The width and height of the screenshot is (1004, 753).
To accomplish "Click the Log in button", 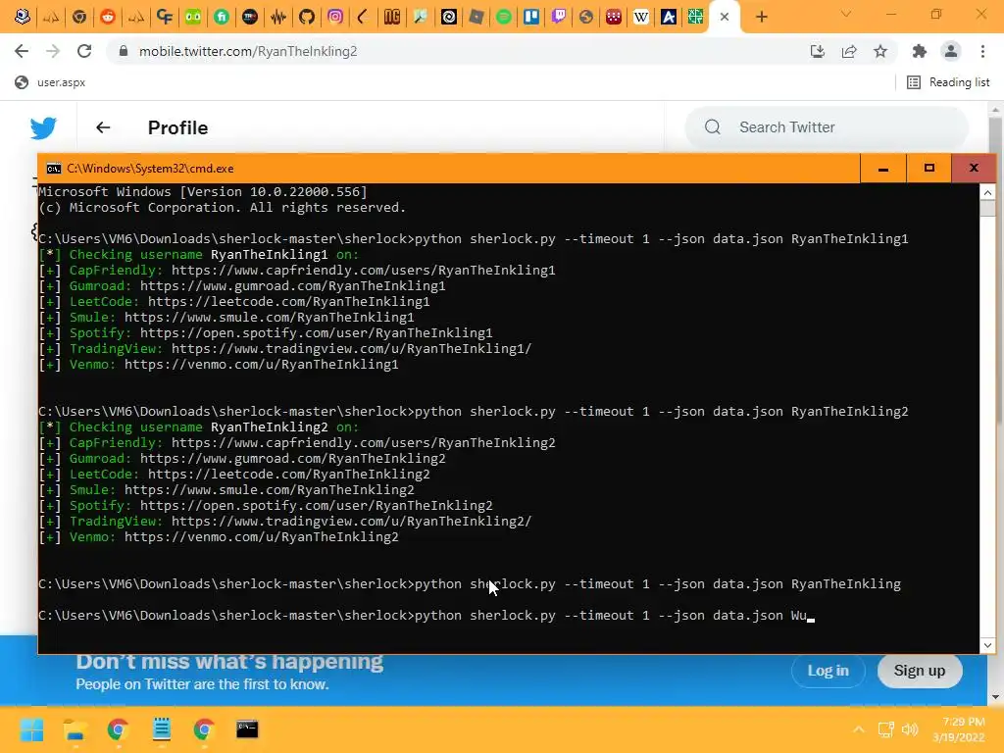I will (828, 671).
